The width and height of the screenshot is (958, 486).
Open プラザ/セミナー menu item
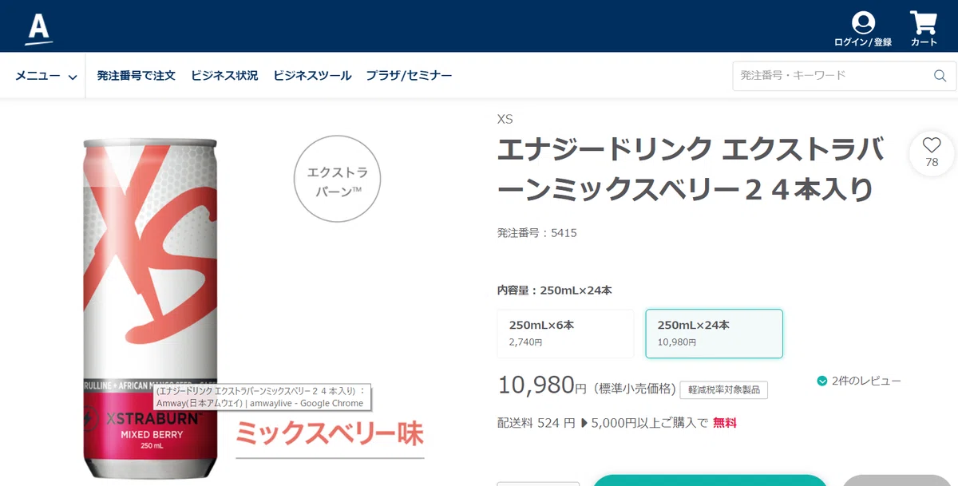click(x=409, y=76)
